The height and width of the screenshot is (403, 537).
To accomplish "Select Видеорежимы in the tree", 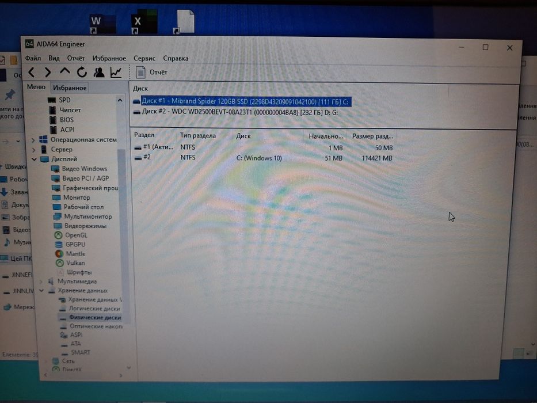I will 85,226.
